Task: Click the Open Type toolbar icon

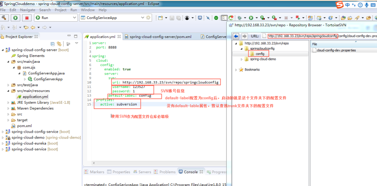Action: [x=310, y=18]
